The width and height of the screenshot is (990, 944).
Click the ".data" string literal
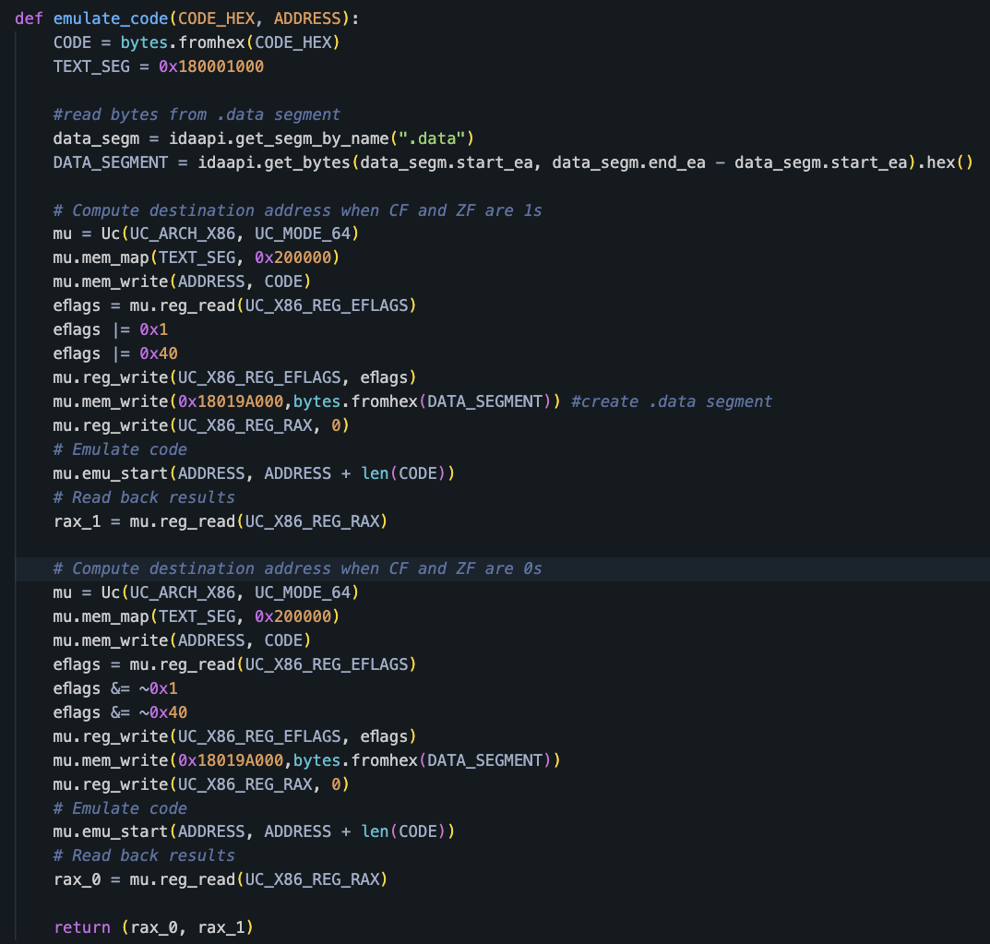click(x=432, y=138)
